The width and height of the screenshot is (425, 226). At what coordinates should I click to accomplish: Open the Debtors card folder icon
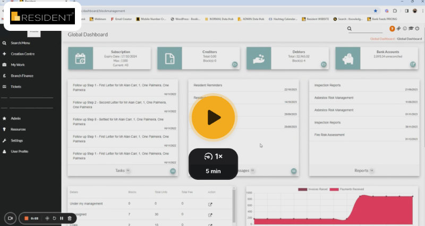(324, 64)
